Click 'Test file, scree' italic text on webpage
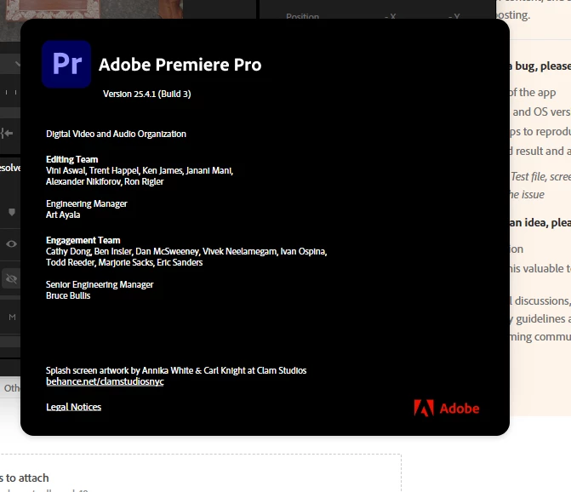 pyautogui.click(x=540, y=176)
